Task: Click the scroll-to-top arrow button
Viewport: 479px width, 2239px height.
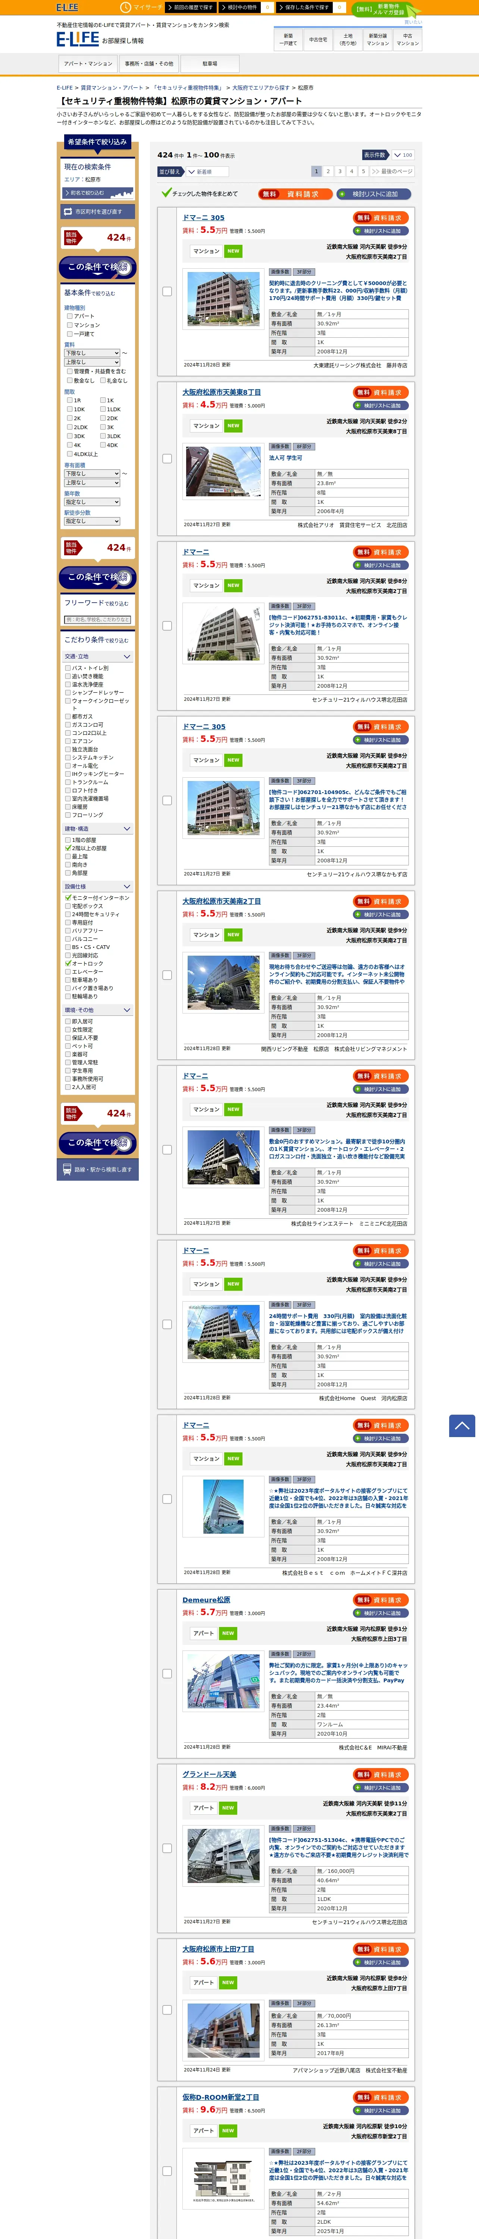Action: point(461,1425)
